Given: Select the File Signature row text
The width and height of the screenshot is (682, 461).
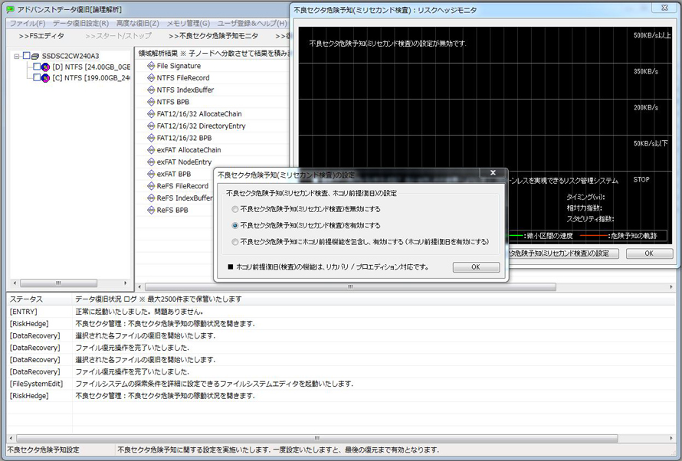Looking at the screenshot, I should point(179,66).
